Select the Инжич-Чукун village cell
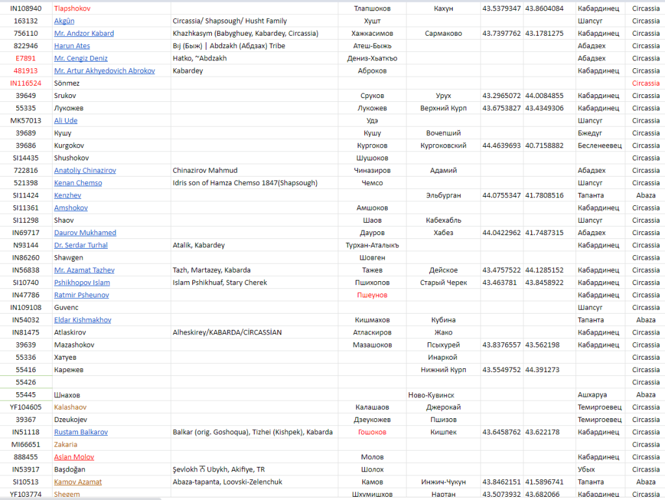The image size is (665, 500). 444,482
